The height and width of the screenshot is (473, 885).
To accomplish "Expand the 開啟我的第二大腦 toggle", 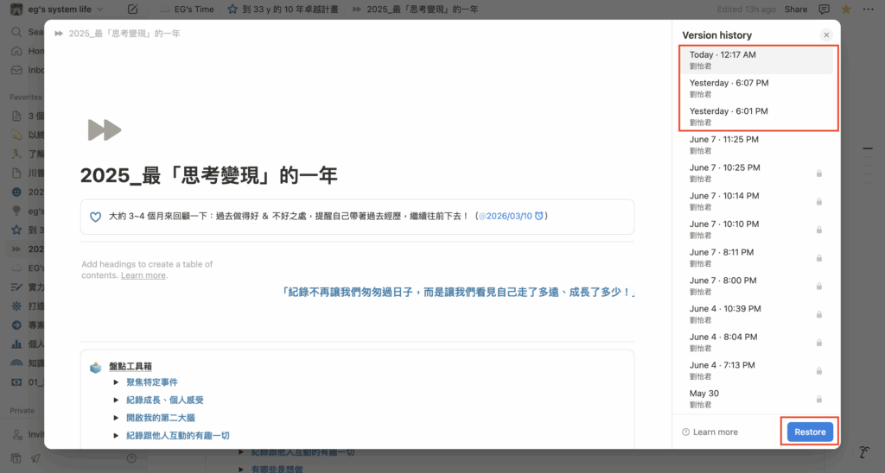I will 117,418.
